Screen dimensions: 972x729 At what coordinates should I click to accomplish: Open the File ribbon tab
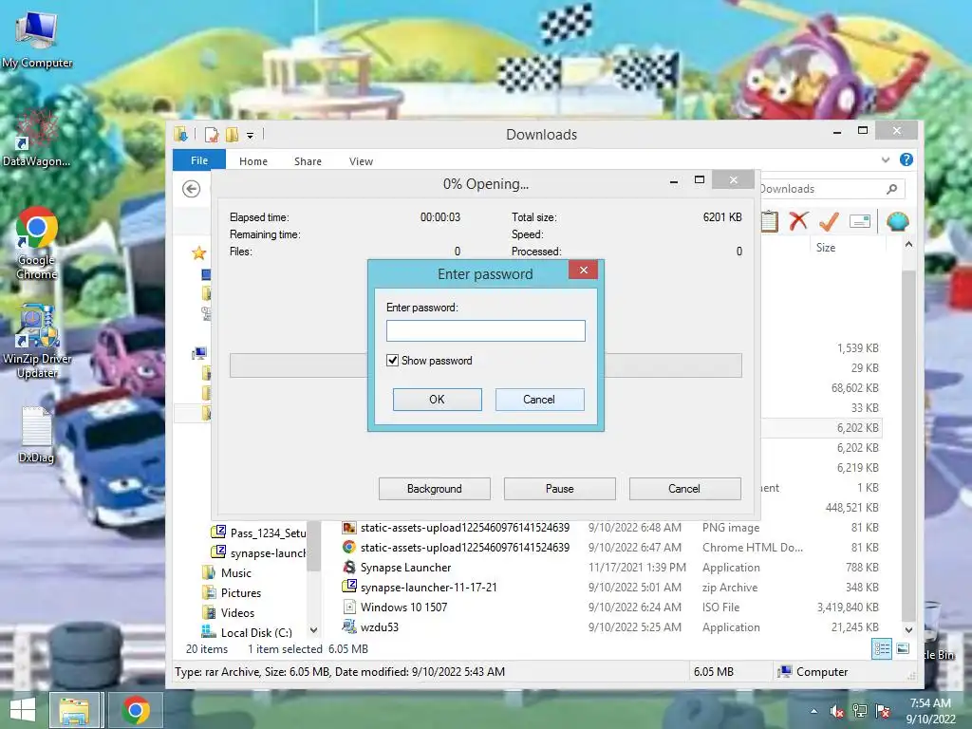pyautogui.click(x=199, y=159)
